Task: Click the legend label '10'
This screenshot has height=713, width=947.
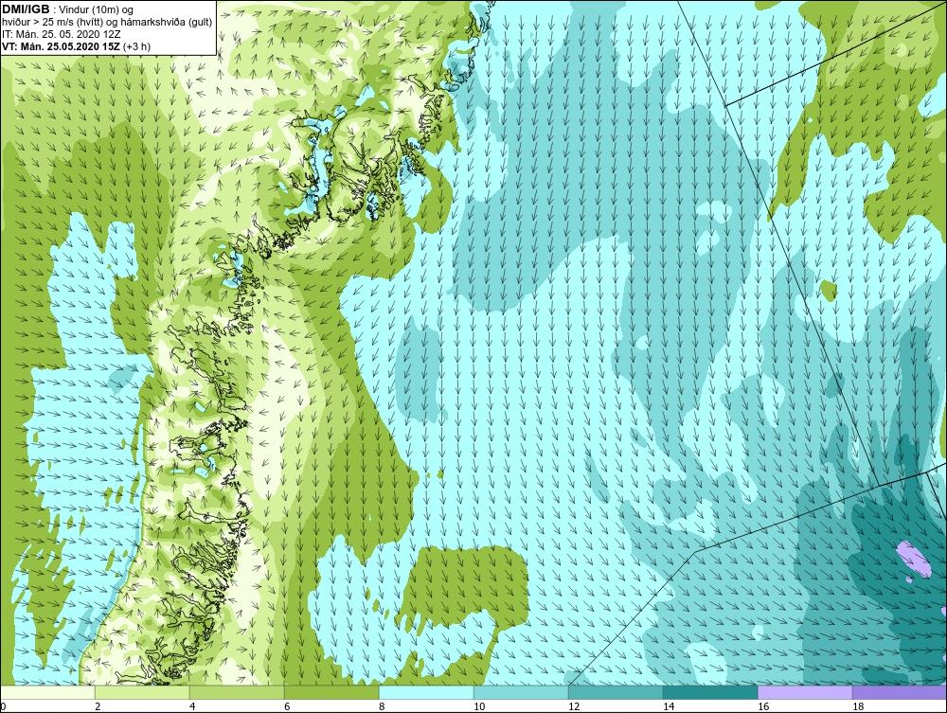Action: 479,706
